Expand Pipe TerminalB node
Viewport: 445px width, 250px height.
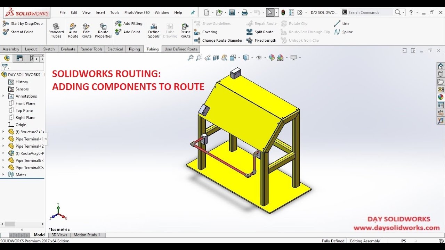click(3, 160)
